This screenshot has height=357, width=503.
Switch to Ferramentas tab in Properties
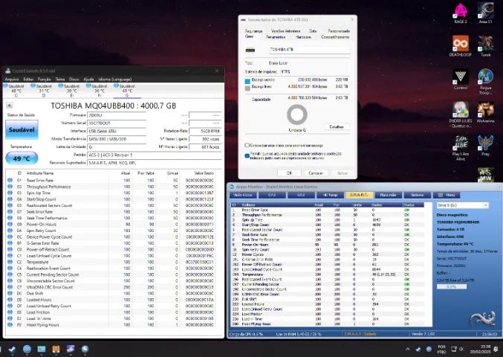(x=276, y=37)
